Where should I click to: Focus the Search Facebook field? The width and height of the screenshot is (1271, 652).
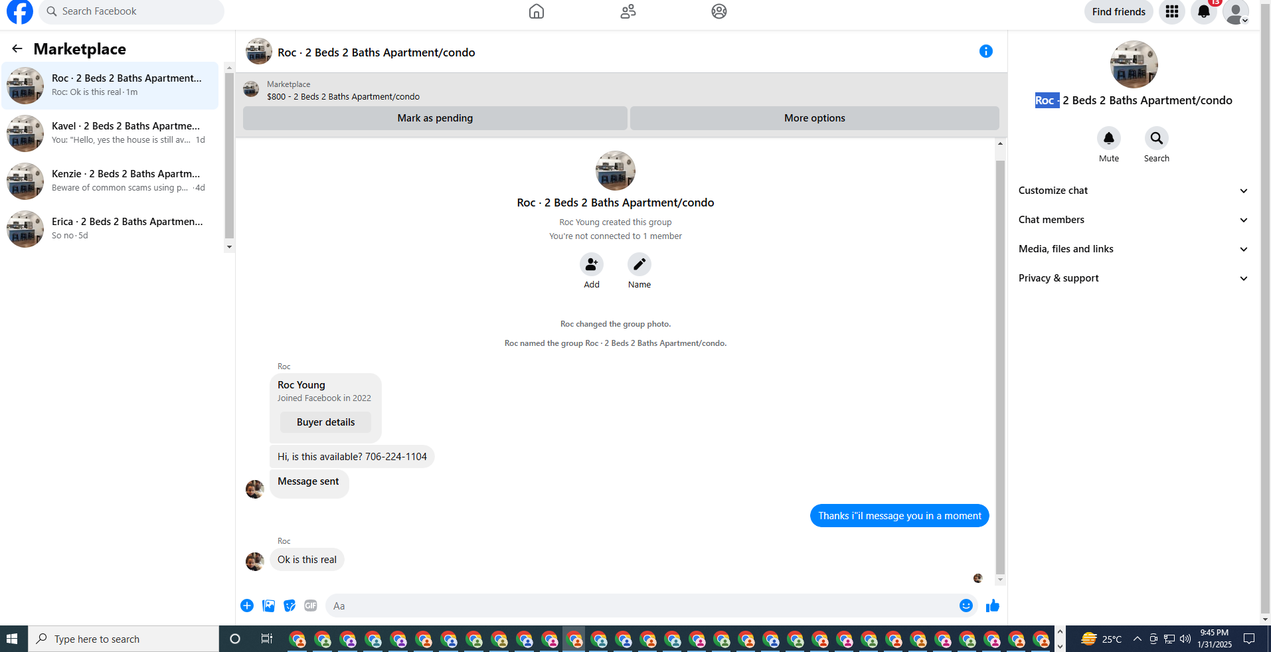coord(131,11)
